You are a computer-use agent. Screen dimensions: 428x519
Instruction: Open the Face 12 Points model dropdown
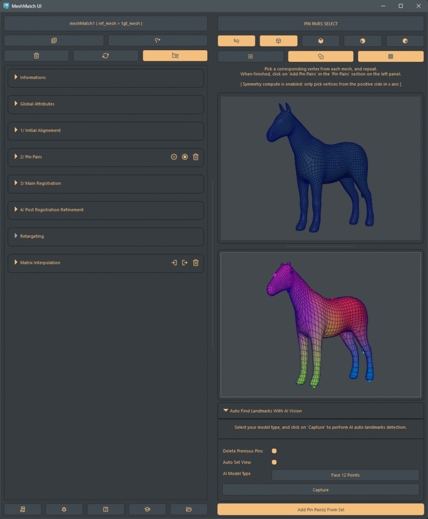pyautogui.click(x=346, y=475)
